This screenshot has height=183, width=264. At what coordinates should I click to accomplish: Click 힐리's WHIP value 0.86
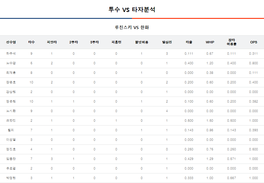210,130
